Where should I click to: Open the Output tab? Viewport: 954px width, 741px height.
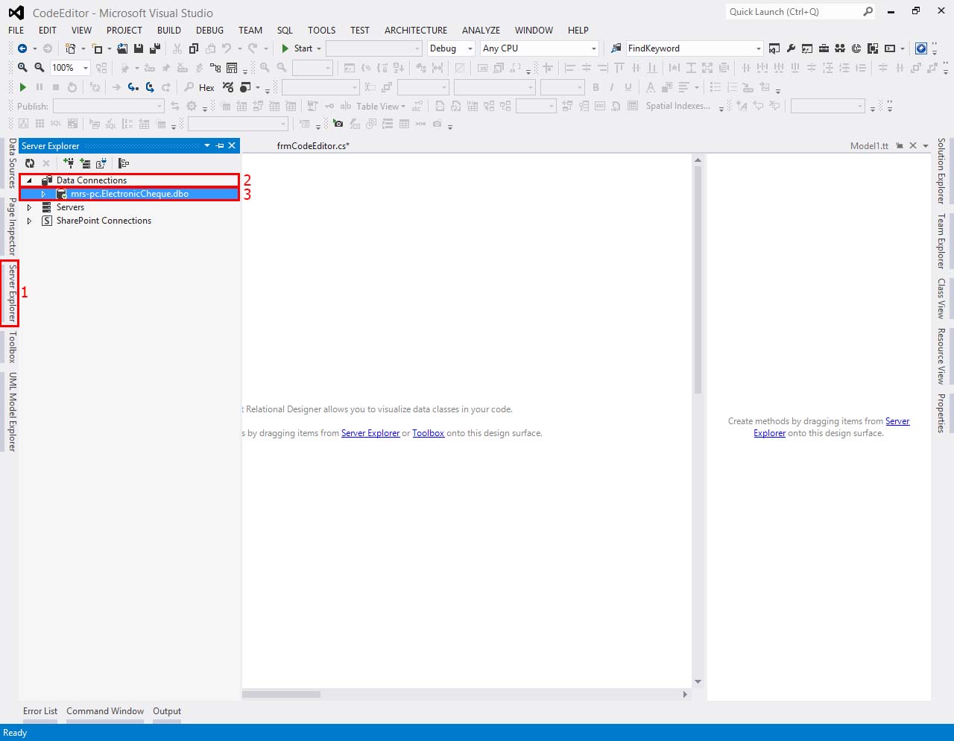(167, 711)
